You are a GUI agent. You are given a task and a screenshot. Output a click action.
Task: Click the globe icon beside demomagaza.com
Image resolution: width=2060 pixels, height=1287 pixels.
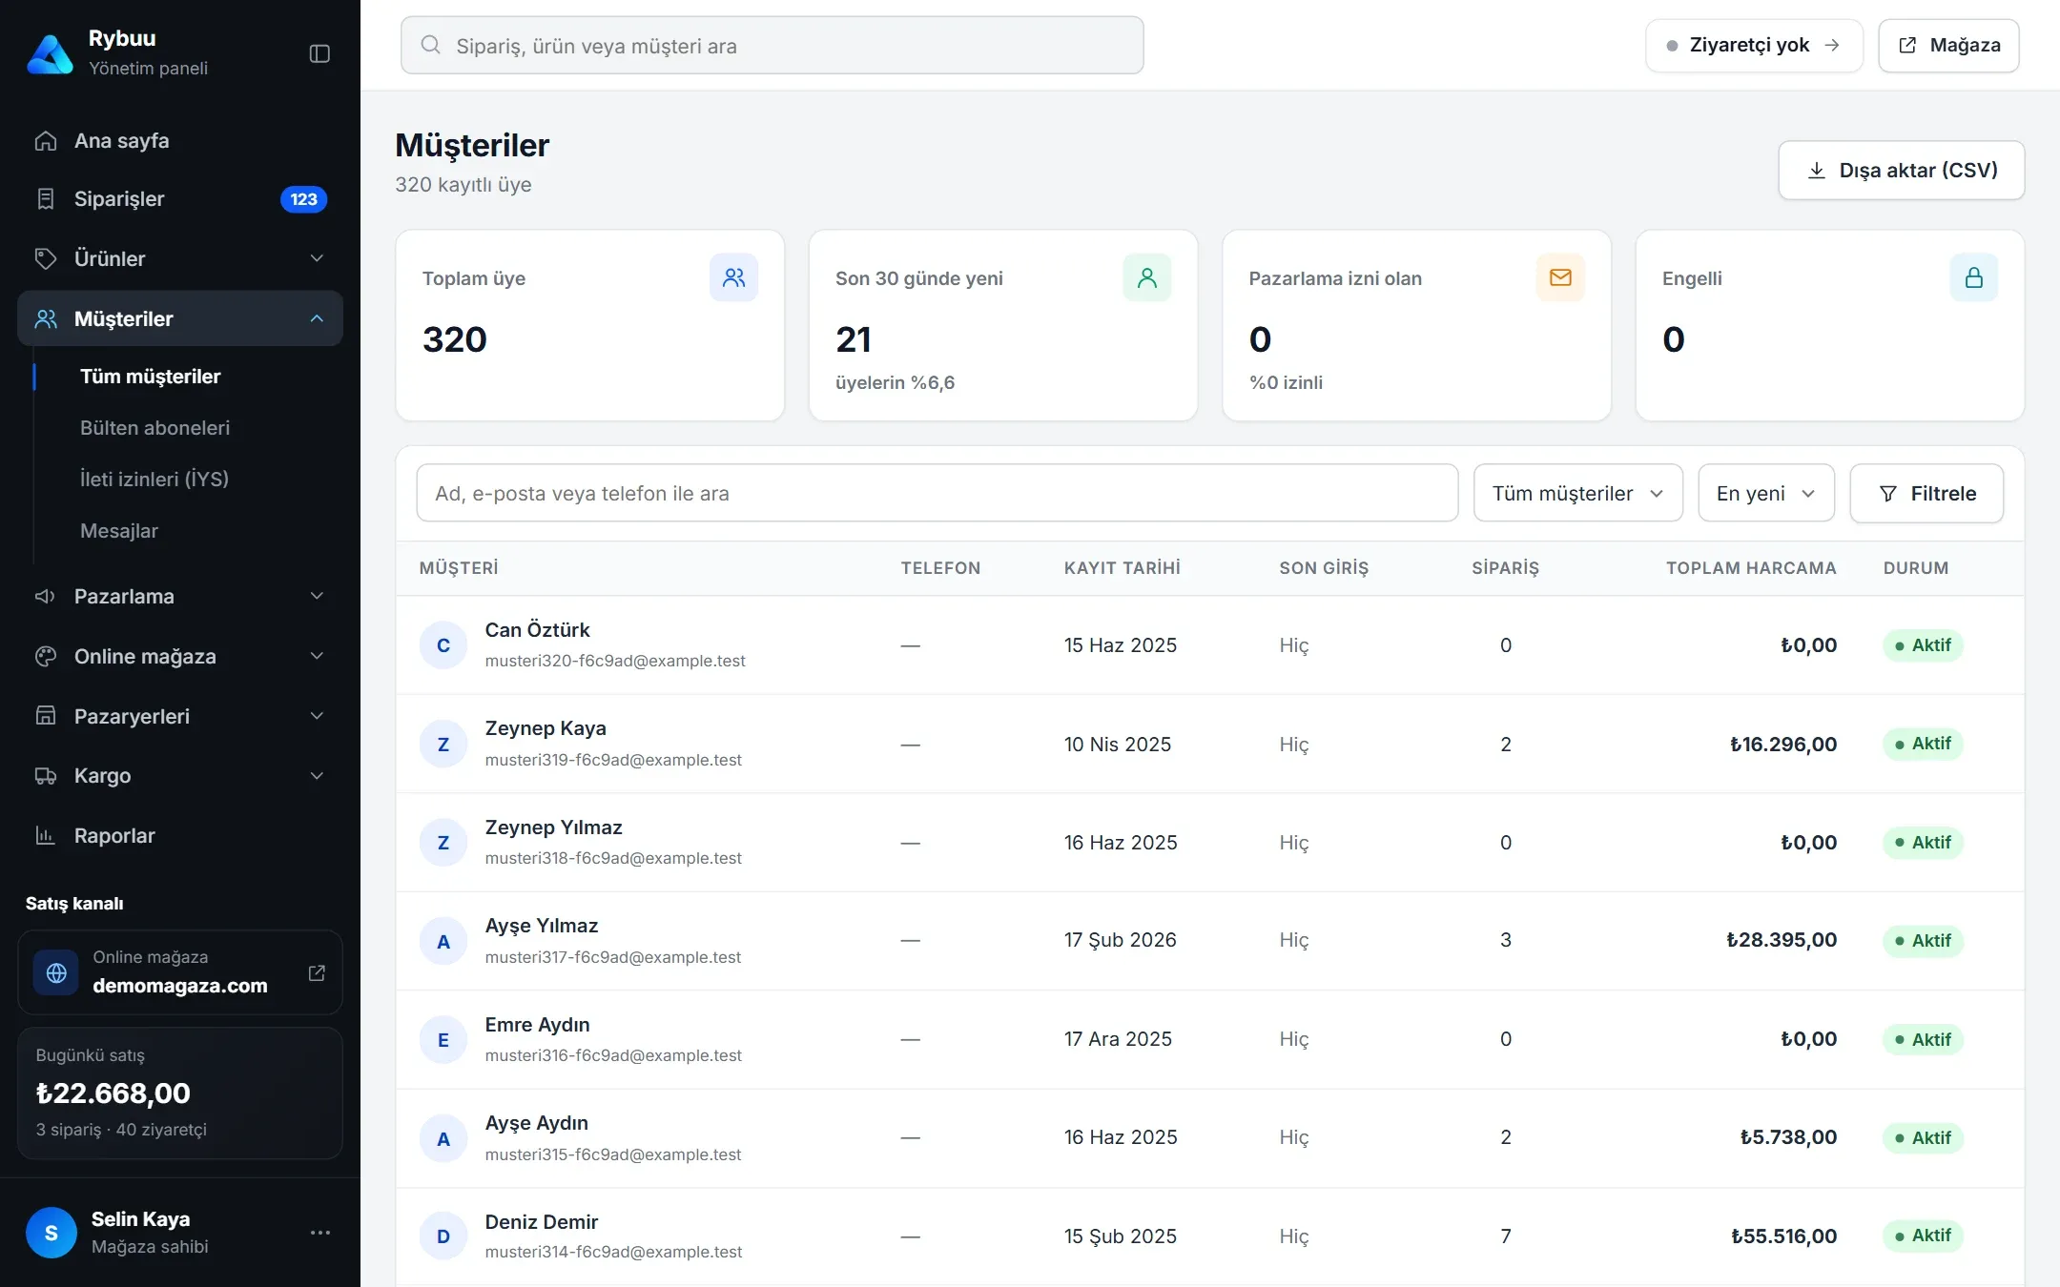click(x=56, y=972)
